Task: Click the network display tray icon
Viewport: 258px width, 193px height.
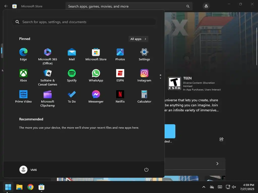Action: click(228, 187)
